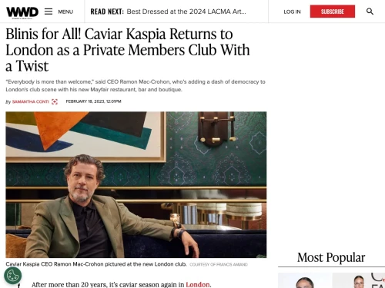Open the Read Next article link
The image size is (385, 288).
[x=186, y=12]
